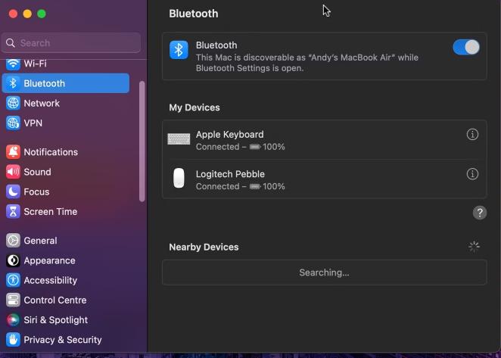Open Bluetooth help with question mark button
The image size is (501, 358).
coord(480,213)
